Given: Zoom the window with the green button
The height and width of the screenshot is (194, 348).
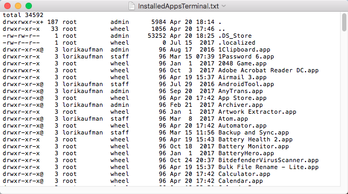Looking at the screenshot, I should tap(29, 6).
